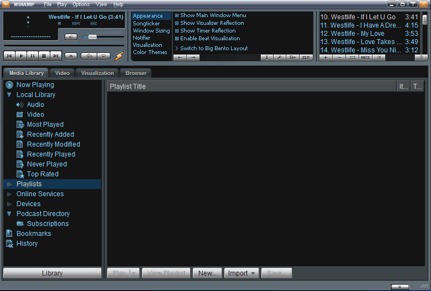431x291 pixels.
Task: Open History in sidebar
Action: pos(27,244)
